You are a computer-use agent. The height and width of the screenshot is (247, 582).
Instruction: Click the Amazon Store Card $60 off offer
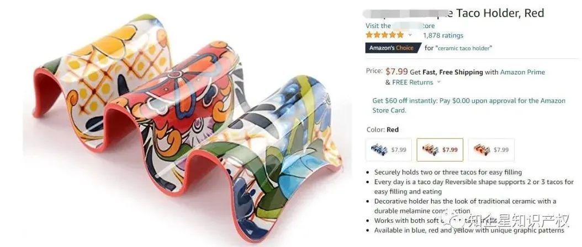pyautogui.click(x=469, y=105)
